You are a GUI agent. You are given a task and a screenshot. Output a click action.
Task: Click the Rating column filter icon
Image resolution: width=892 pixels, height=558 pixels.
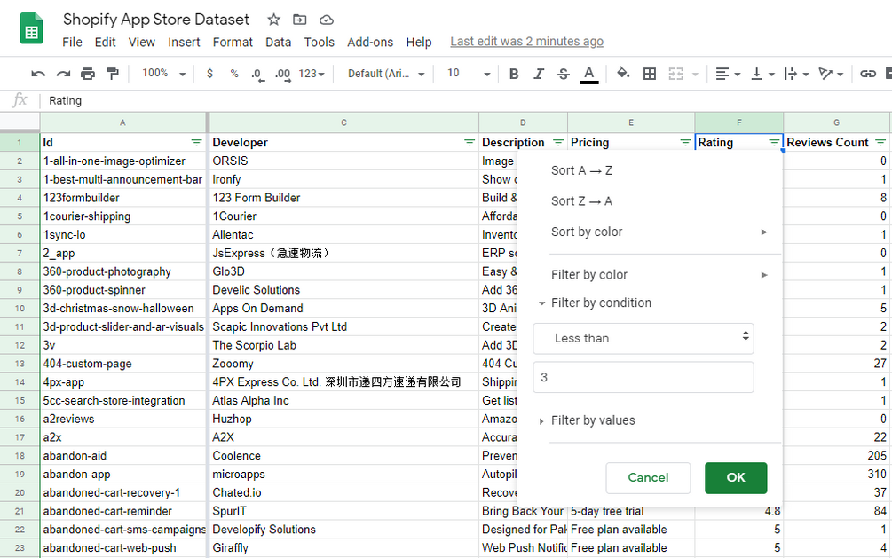(x=774, y=143)
